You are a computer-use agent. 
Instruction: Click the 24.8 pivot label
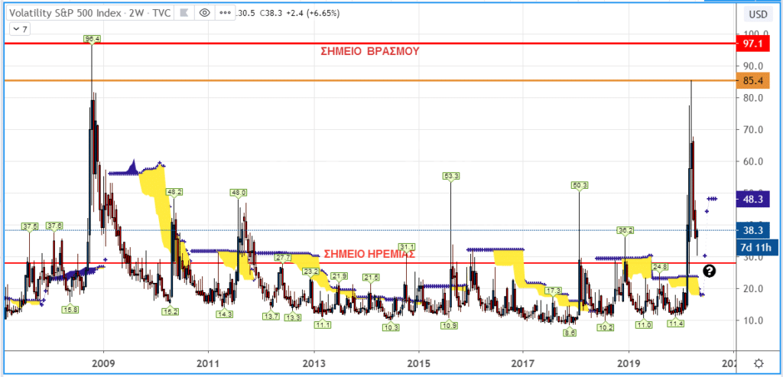660,267
